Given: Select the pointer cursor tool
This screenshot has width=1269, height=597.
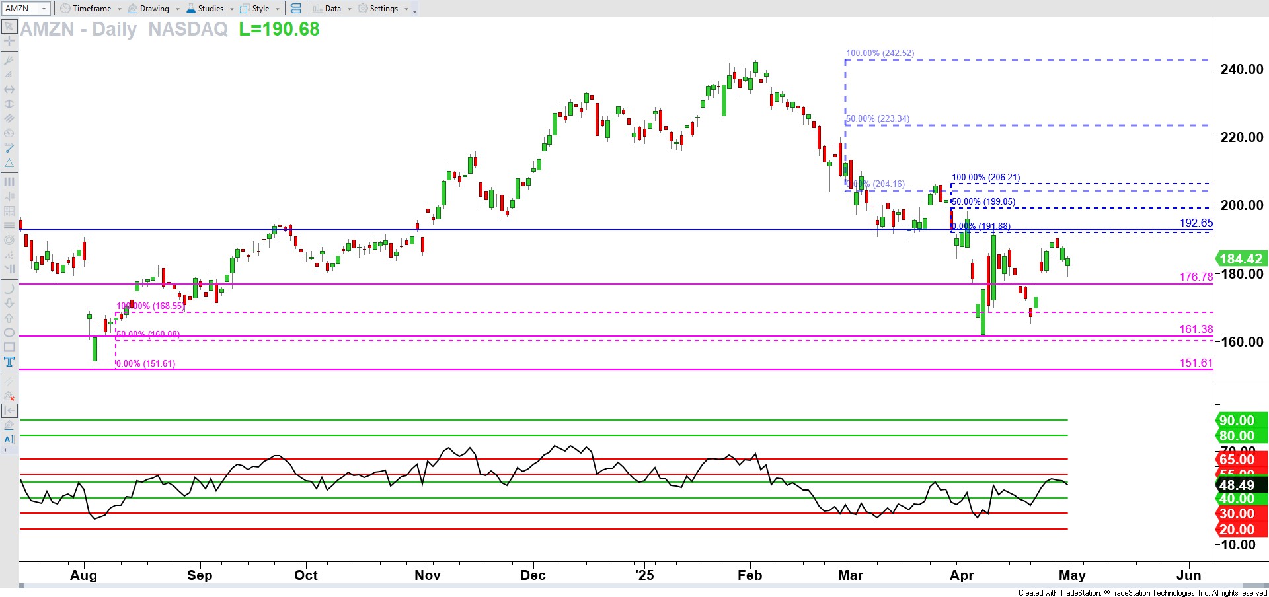Looking at the screenshot, I should [x=9, y=26].
